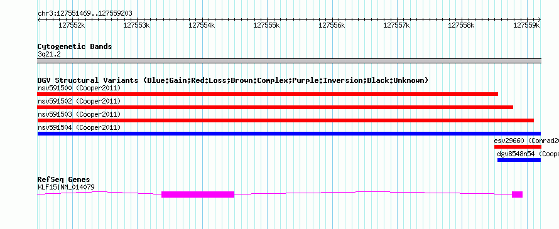The width and height of the screenshot is (559, 229).
Task: Click the 127557k ruler tick label
Action: pyautogui.click(x=397, y=25)
